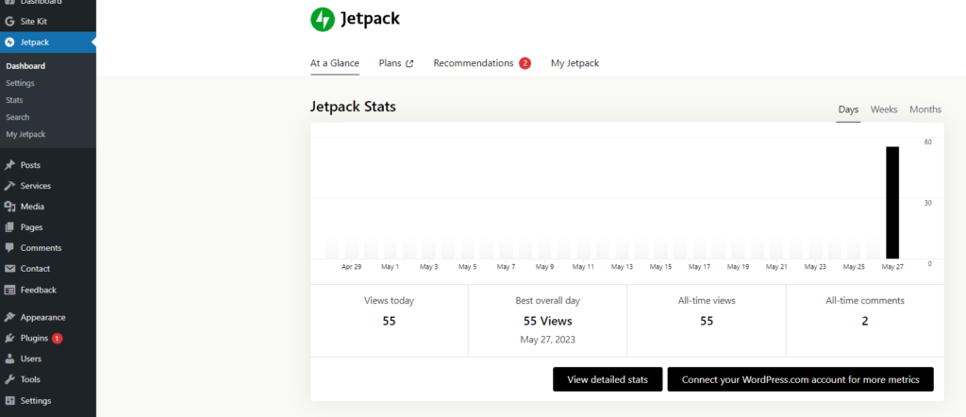Click the red Recommendations badge showing 2
Image resolution: width=966 pixels, height=417 pixels.
pyautogui.click(x=525, y=63)
